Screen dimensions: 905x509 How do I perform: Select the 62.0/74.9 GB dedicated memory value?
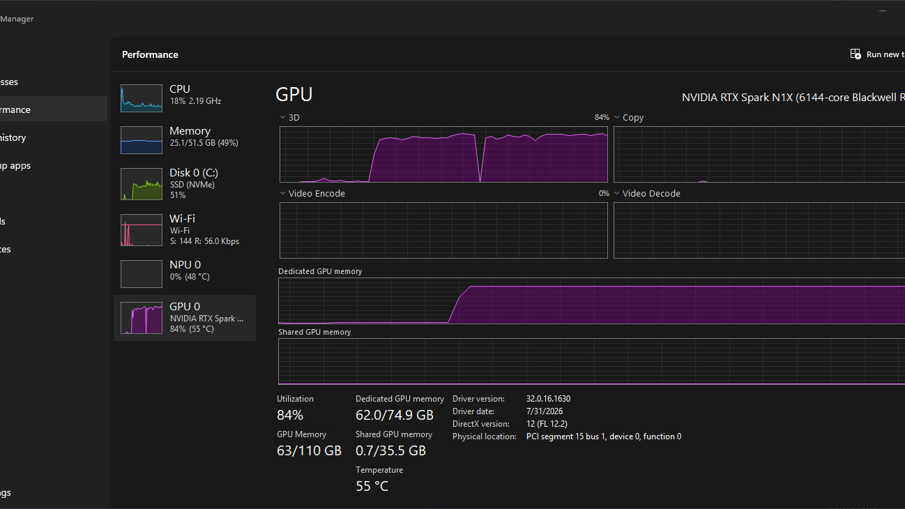[395, 416]
